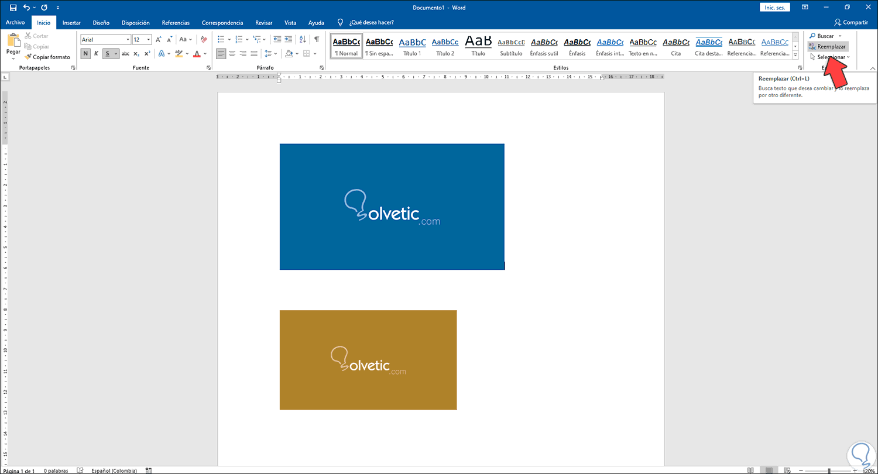
Task: Click the Compartir button
Action: (x=851, y=22)
